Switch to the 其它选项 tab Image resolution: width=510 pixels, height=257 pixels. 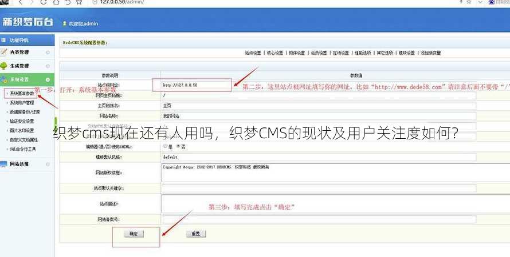coord(385,53)
